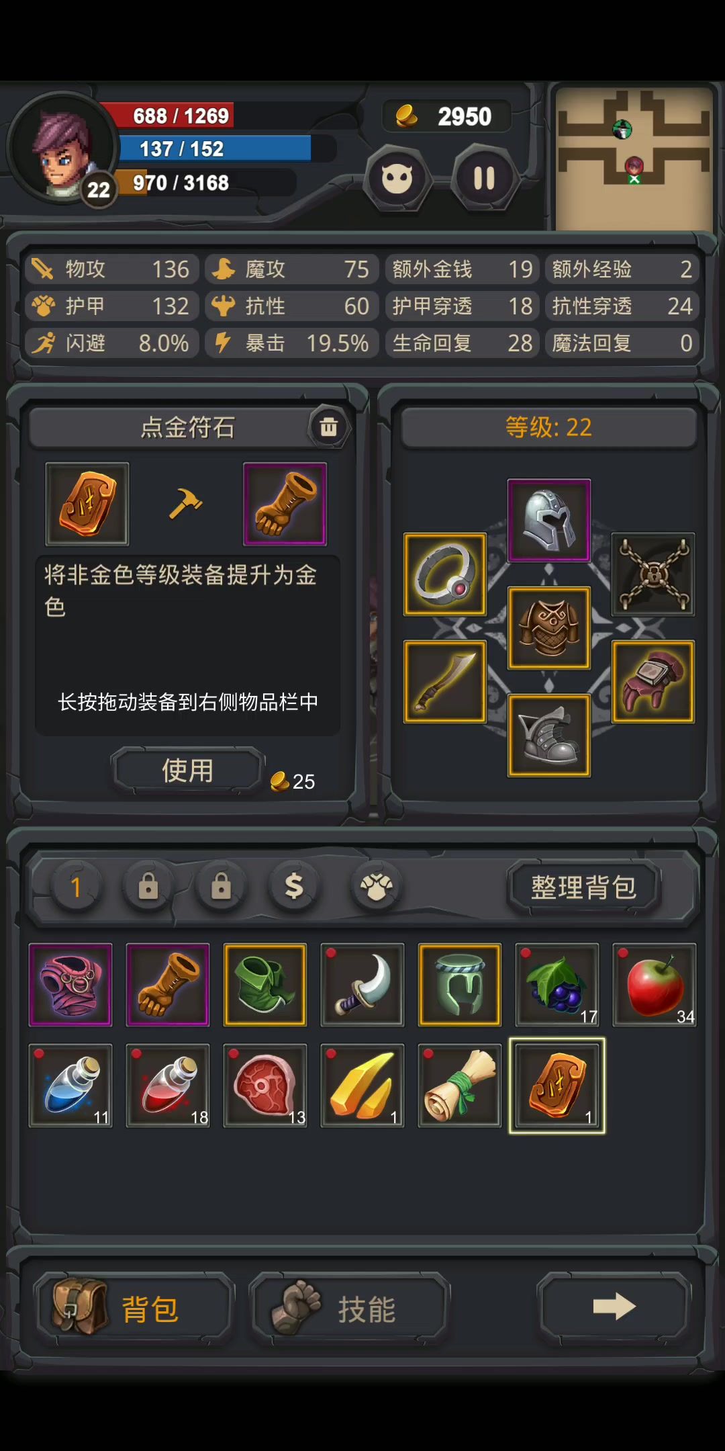Switch to the 技能 tab
The height and width of the screenshot is (1451, 725).
click(349, 1308)
